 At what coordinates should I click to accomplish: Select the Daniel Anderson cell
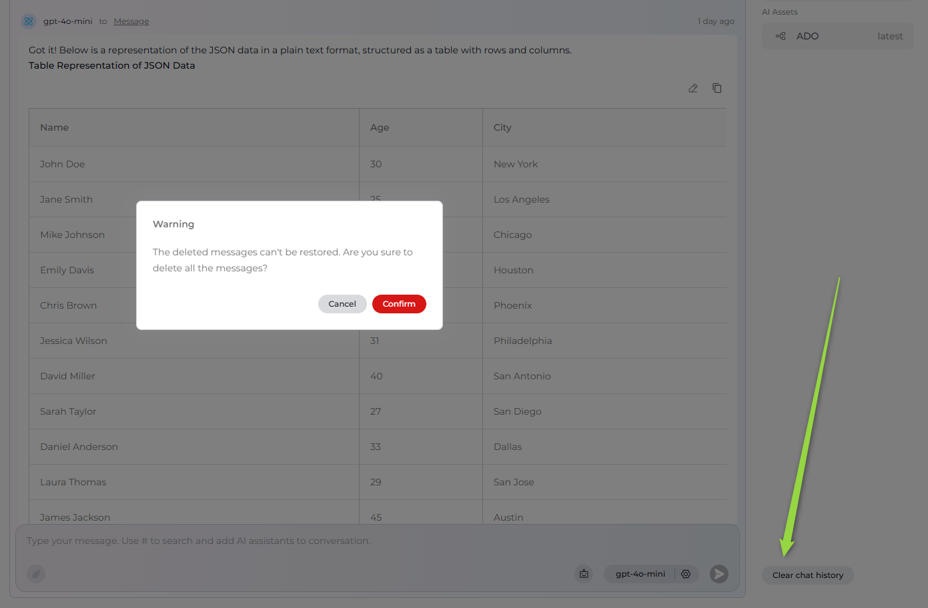point(194,447)
